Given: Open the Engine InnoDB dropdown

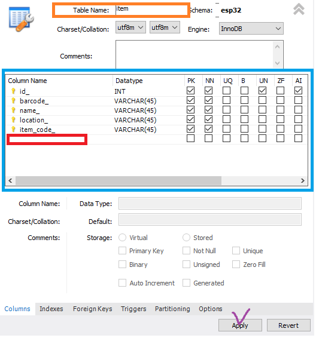Looking at the screenshot, I should 251,29.
